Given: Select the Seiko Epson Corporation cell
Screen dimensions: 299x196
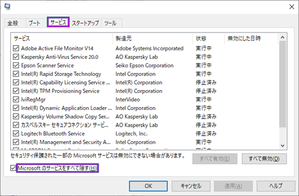Looking at the screenshot, I should [144, 66].
